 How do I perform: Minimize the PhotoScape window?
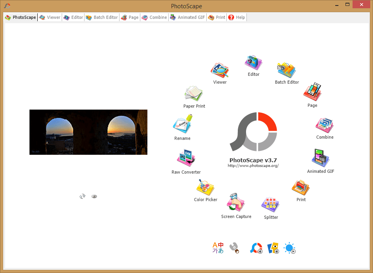(336, 5)
